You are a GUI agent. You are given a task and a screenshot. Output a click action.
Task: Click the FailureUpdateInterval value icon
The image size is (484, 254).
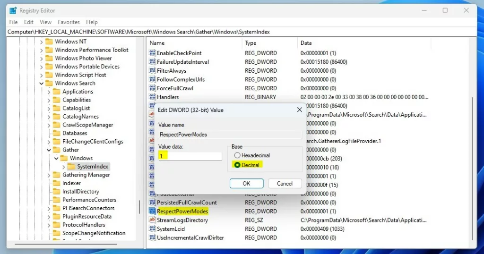(x=152, y=62)
